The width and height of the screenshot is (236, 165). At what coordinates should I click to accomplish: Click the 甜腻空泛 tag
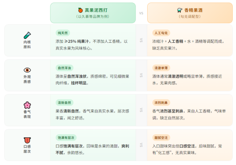161,138
